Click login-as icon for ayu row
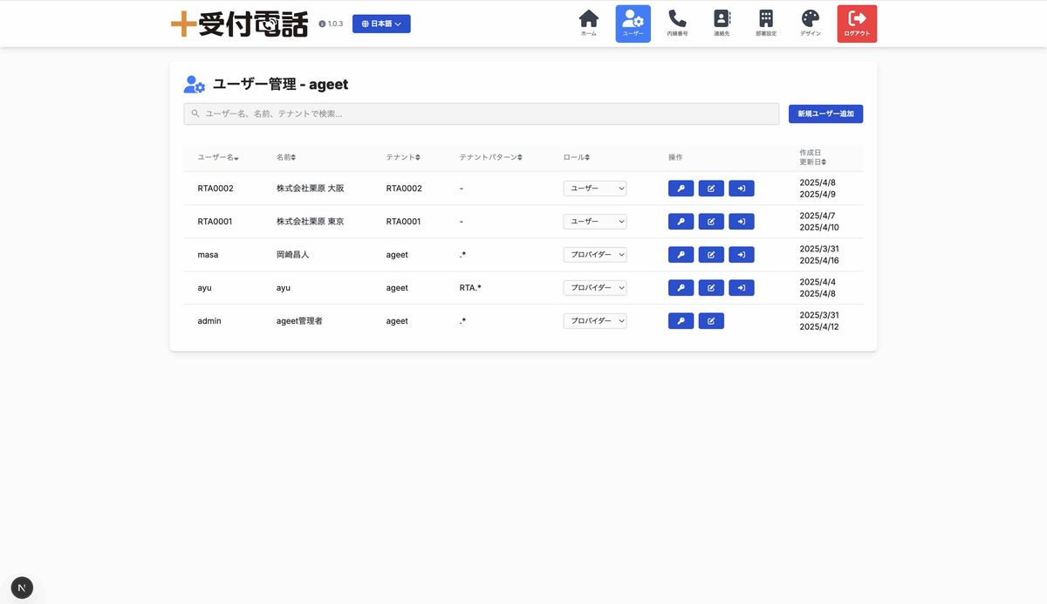 tap(742, 288)
